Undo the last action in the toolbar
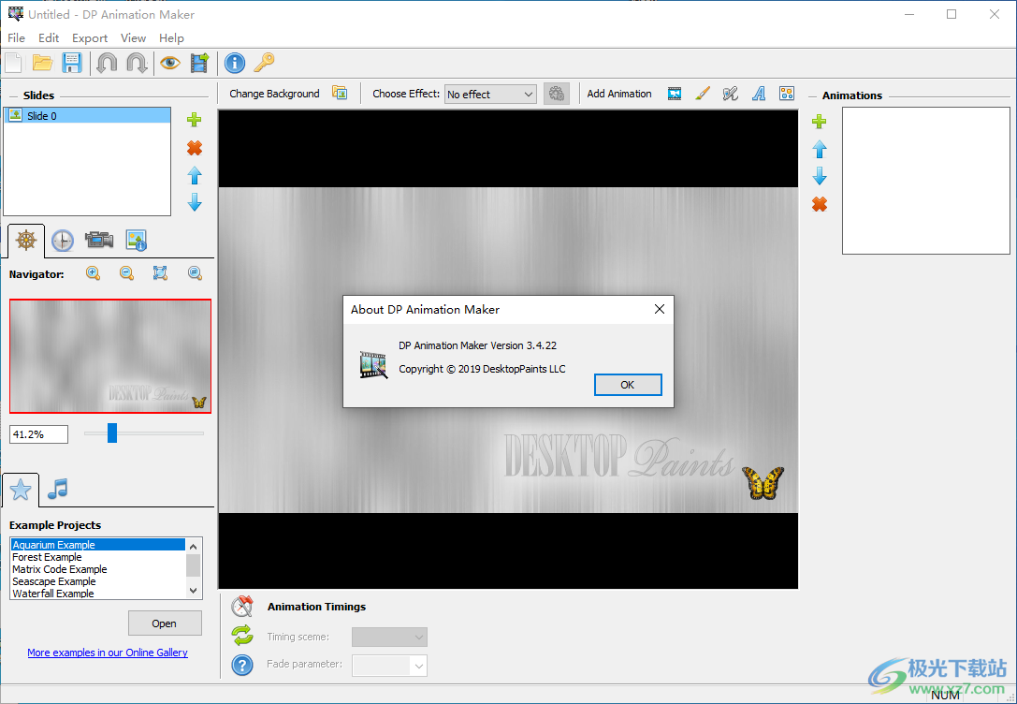 (107, 63)
